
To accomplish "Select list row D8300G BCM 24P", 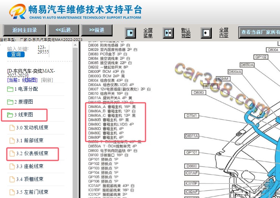I will click(106, 76).
